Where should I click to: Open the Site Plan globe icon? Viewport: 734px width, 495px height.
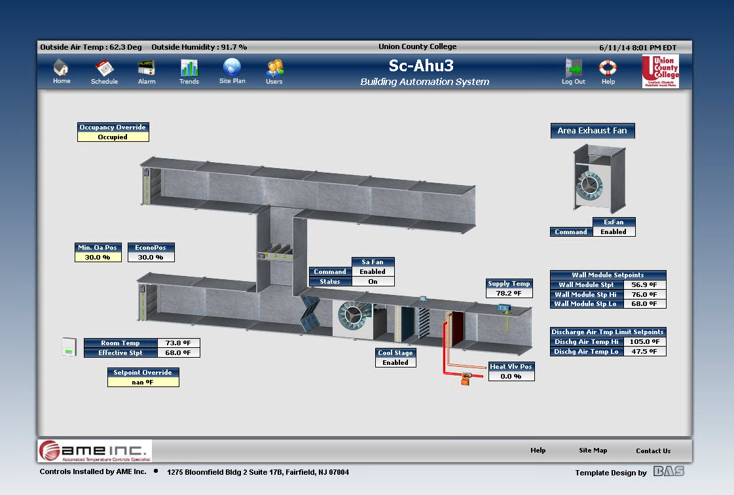click(232, 67)
